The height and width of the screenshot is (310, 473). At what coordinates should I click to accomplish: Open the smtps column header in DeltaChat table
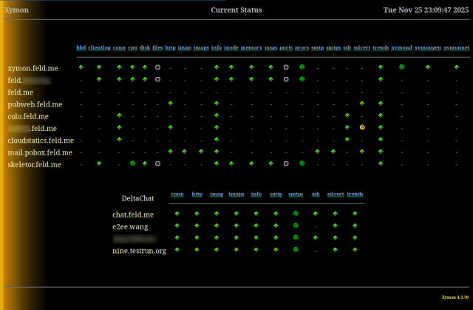(296, 195)
